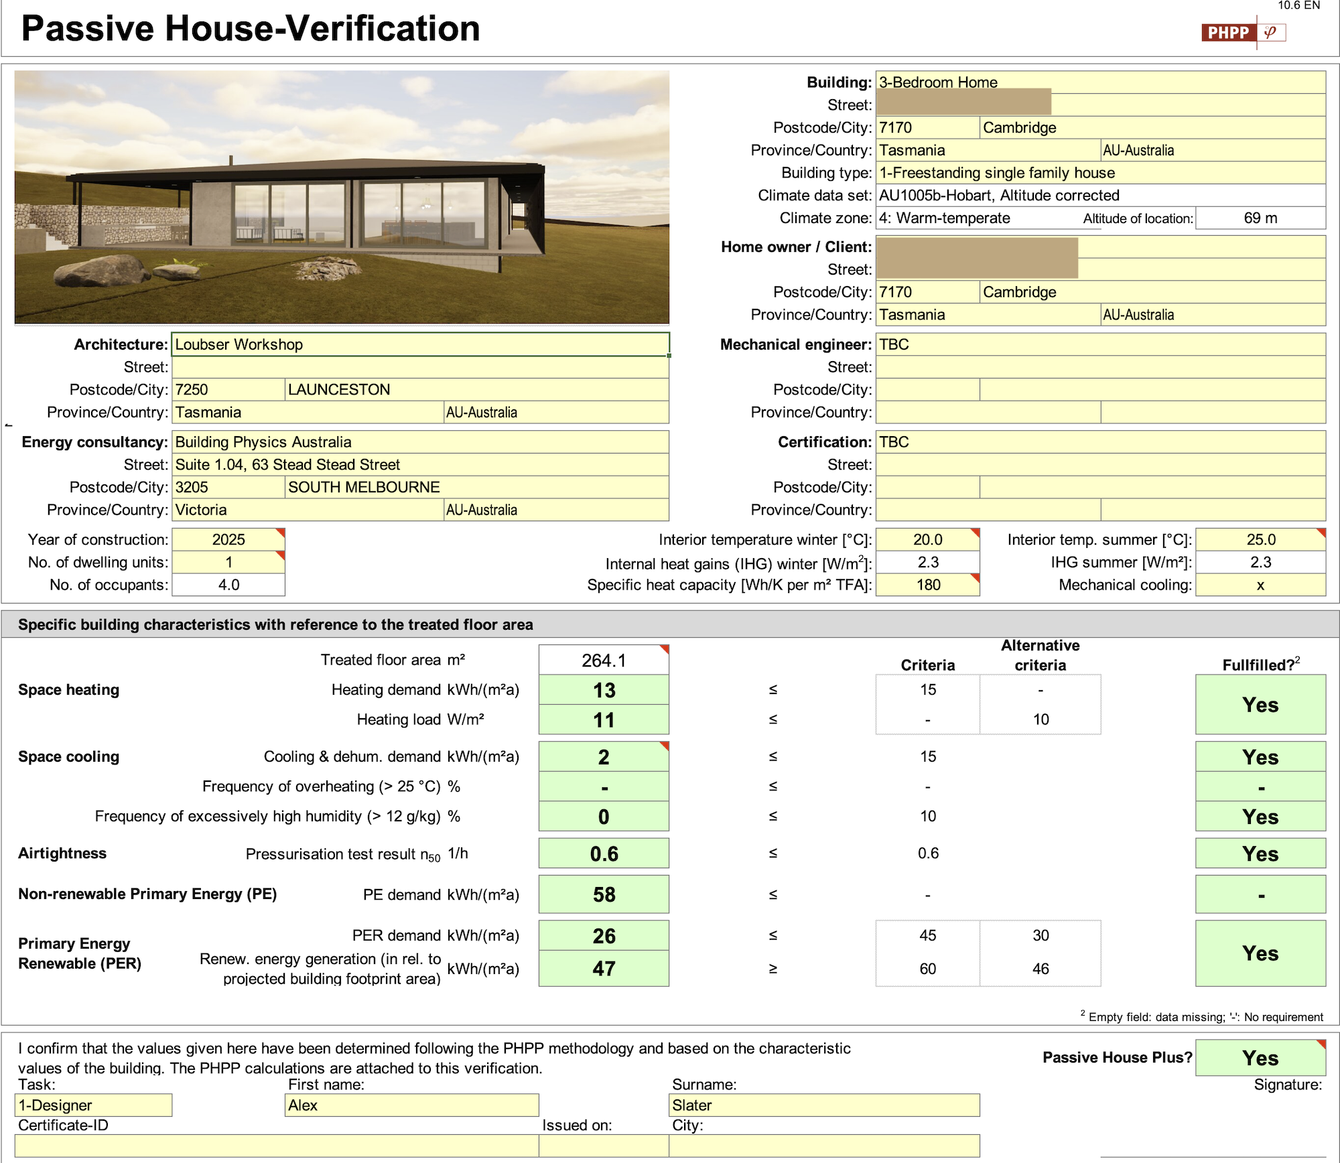Select the Interior temp. summer cell 25.0
Screen dimensions: 1340x1163
click(1260, 540)
